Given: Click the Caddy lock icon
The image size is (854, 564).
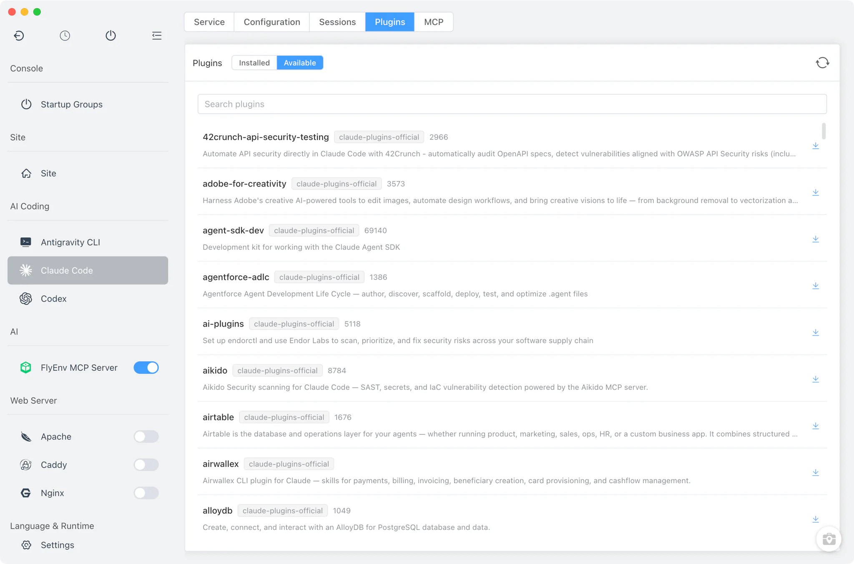Looking at the screenshot, I should [x=26, y=464].
